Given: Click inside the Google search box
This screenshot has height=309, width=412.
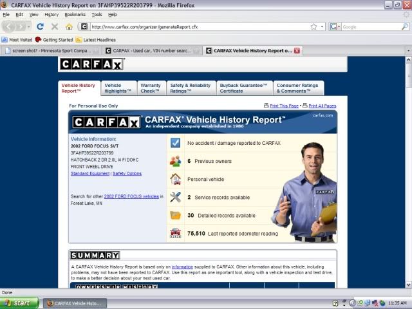Looking at the screenshot, I should point(371,27).
